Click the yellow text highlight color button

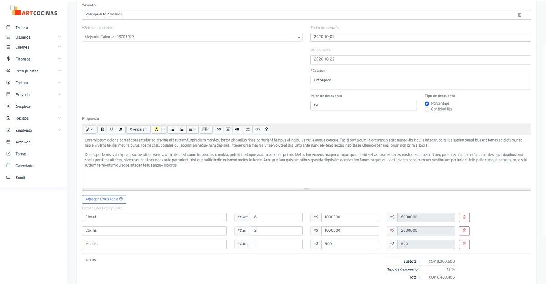[x=157, y=129]
